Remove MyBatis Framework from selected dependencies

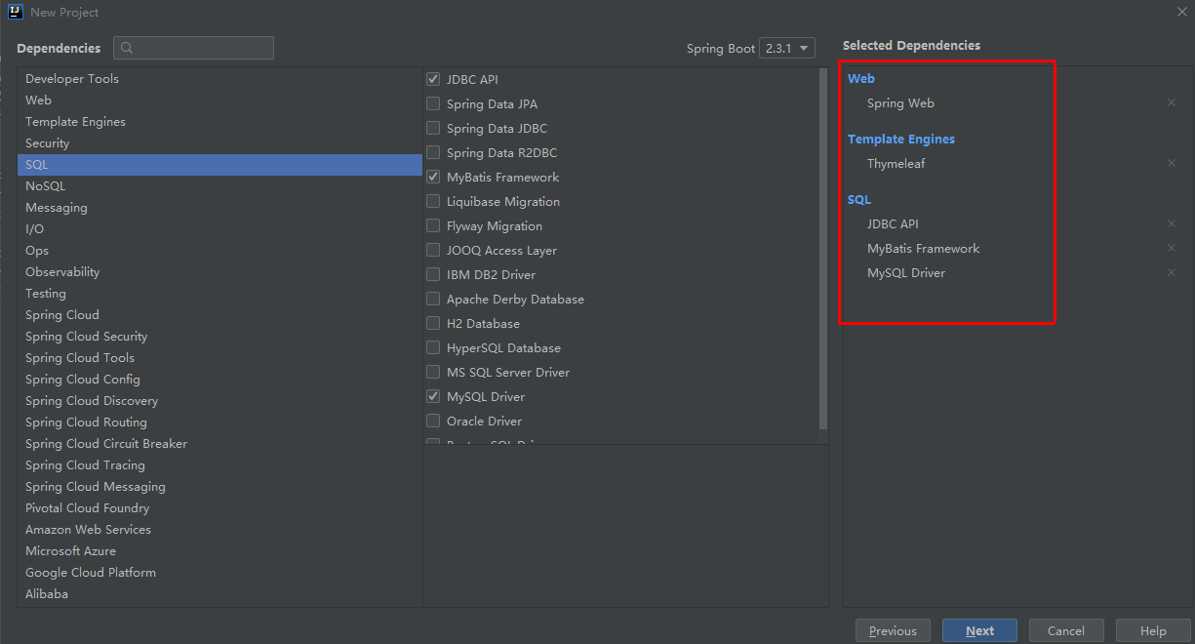[1172, 248]
